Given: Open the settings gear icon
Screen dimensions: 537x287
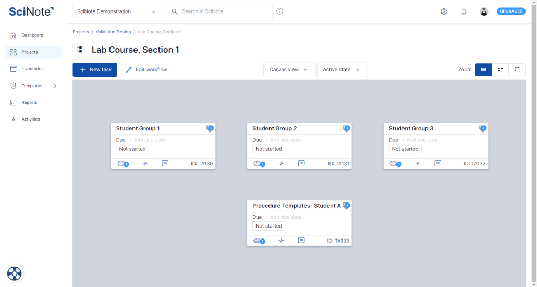Looking at the screenshot, I should pos(444,11).
